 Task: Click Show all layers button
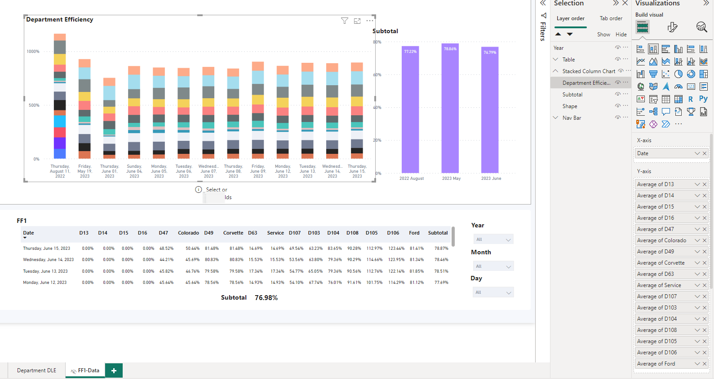603,35
